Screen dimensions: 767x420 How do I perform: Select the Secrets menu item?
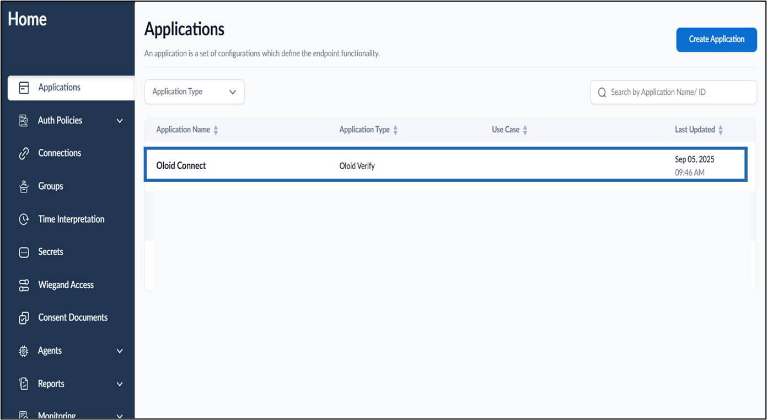(x=51, y=252)
